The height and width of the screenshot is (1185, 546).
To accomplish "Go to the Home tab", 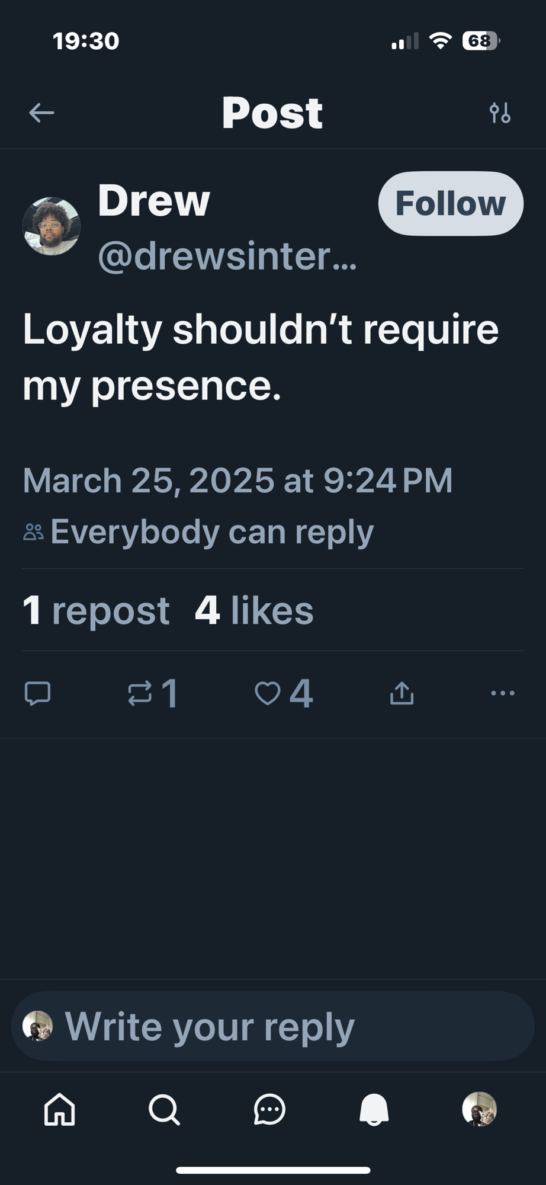I will [x=60, y=1109].
